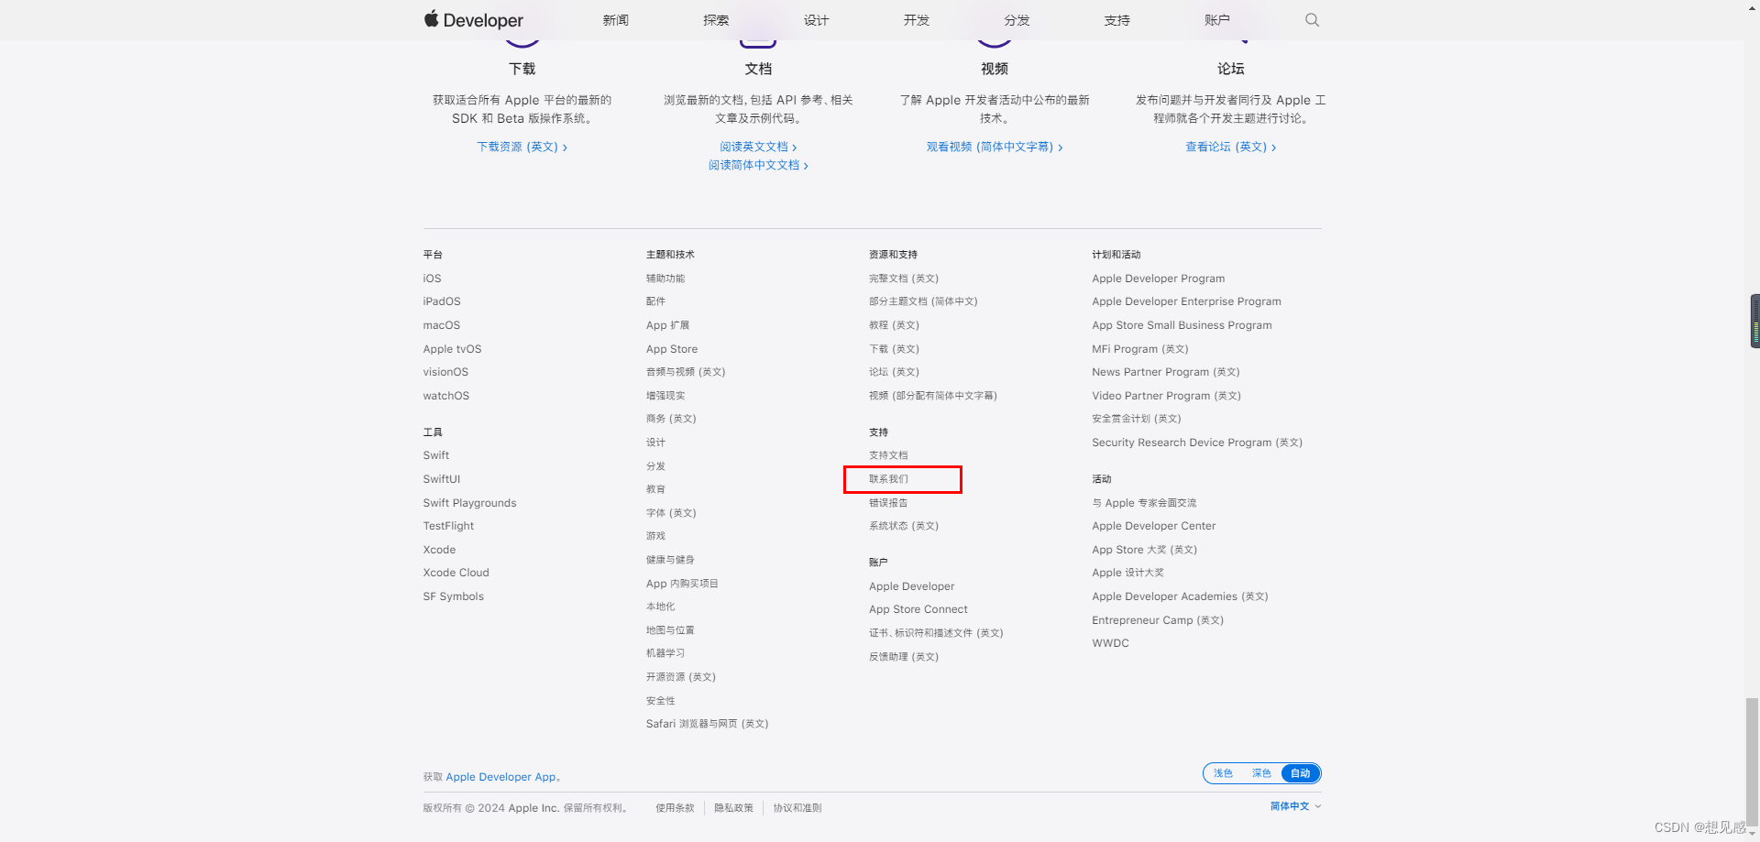The width and height of the screenshot is (1760, 842).
Task: Follow the 查看论坛 (英文) link
Action: 1230,147
